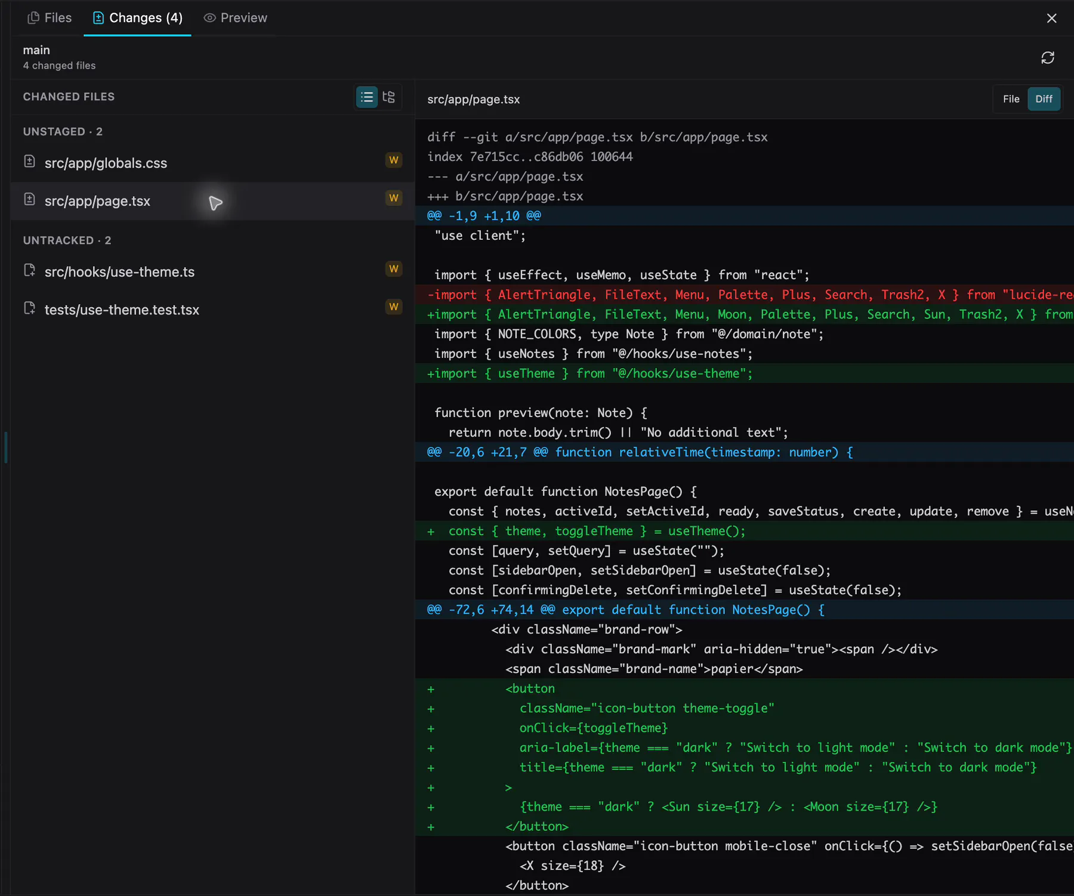Switch changed files to list view

(x=367, y=97)
